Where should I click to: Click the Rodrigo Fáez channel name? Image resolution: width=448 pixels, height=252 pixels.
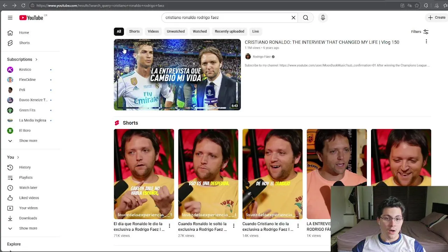point(261,57)
